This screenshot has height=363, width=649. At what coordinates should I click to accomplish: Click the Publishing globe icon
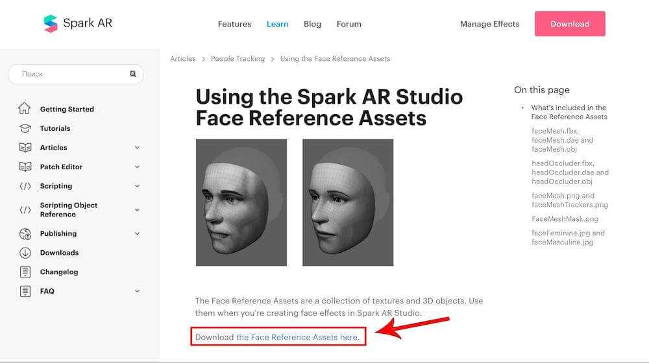[25, 233]
